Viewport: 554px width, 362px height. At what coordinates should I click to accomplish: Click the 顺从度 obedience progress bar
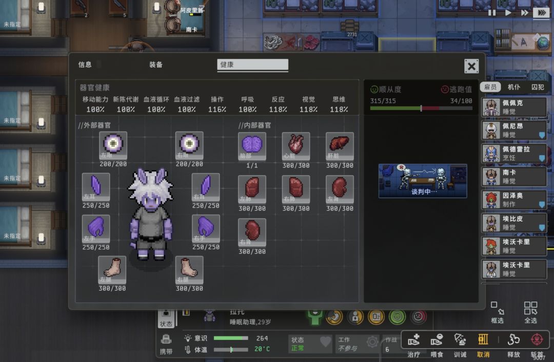[x=421, y=109]
